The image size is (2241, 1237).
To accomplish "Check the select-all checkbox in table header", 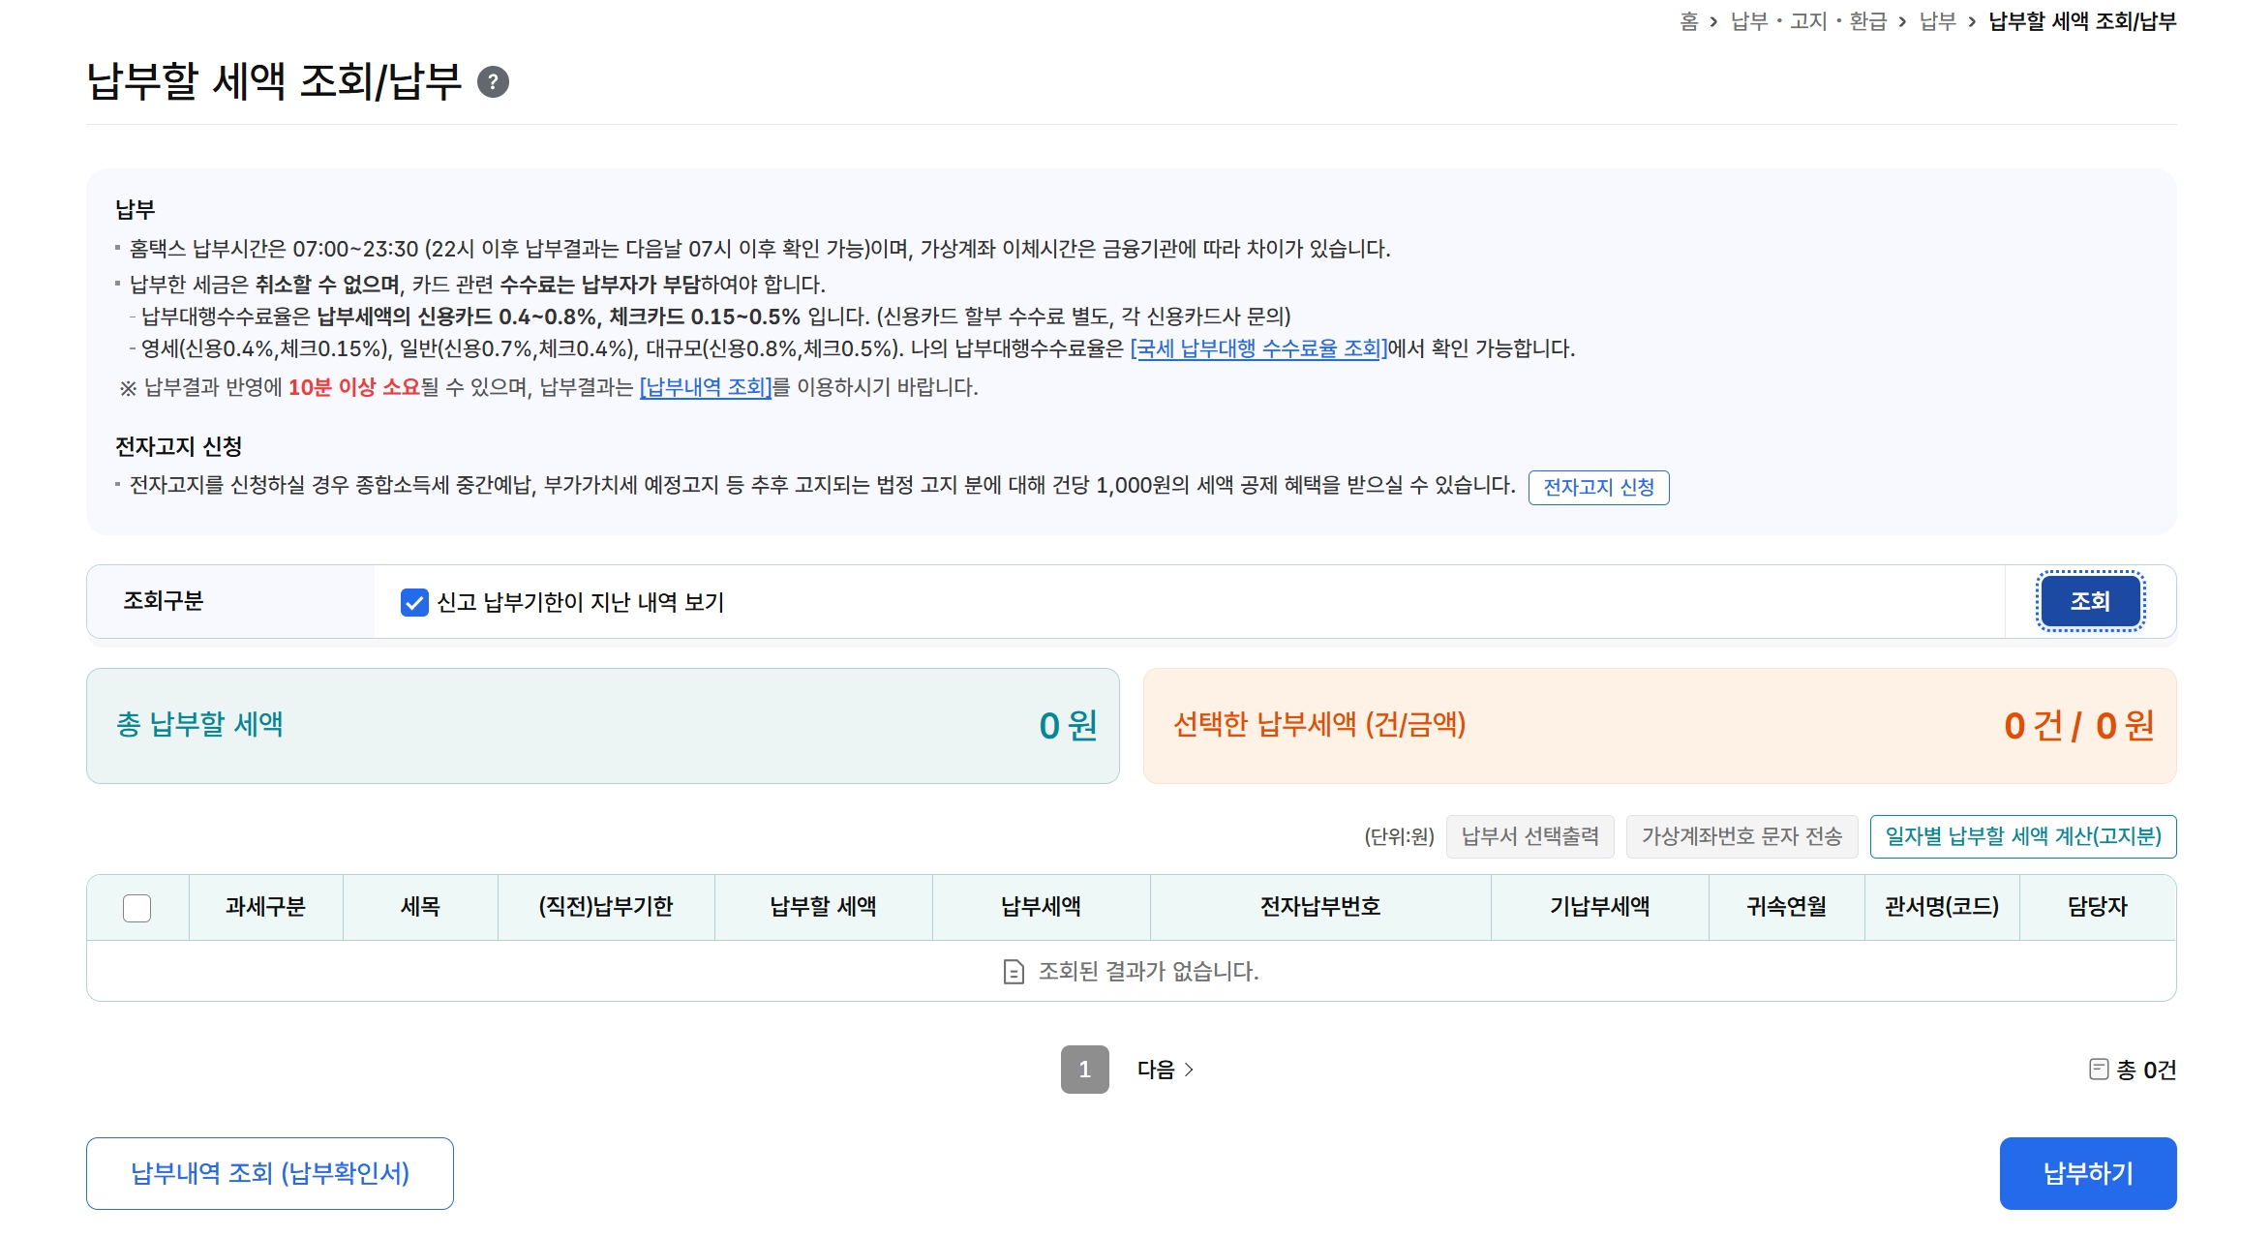I will 137,908.
